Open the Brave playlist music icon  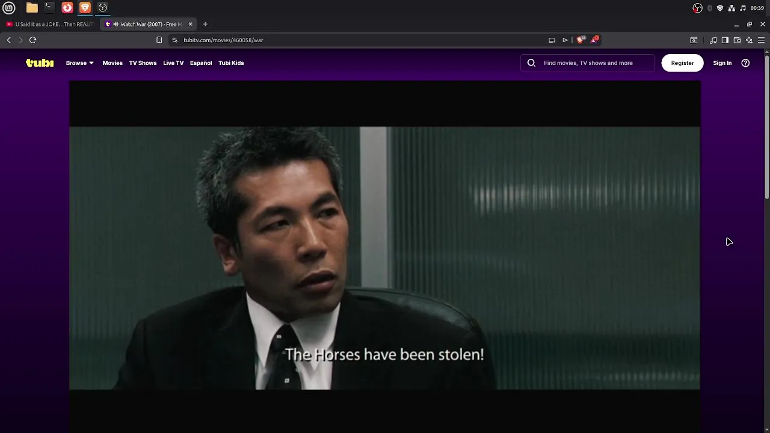click(713, 40)
